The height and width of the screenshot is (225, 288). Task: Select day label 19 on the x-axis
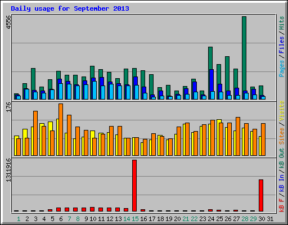[x=169, y=219]
